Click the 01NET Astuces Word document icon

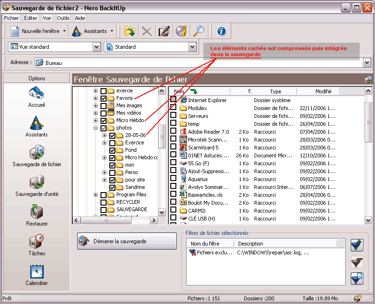point(183,155)
